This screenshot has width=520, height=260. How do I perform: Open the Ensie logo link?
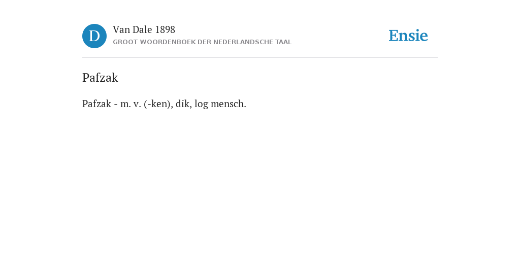click(408, 36)
